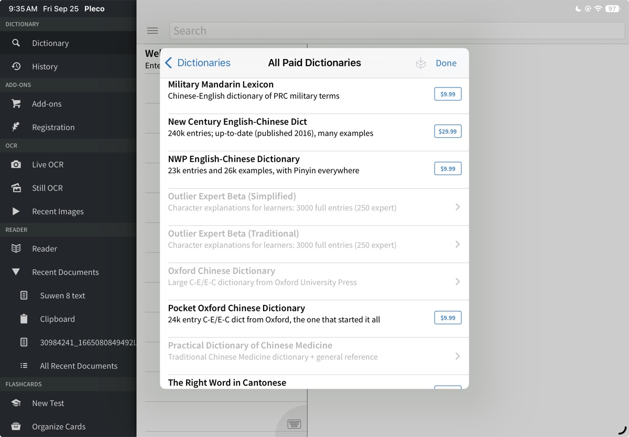Tap the Do Not Disturb moon icon
629x437 pixels.
pyautogui.click(x=578, y=9)
